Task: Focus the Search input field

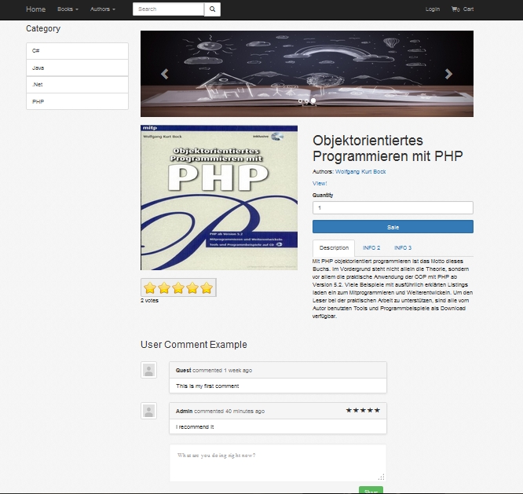Action: click(x=168, y=9)
